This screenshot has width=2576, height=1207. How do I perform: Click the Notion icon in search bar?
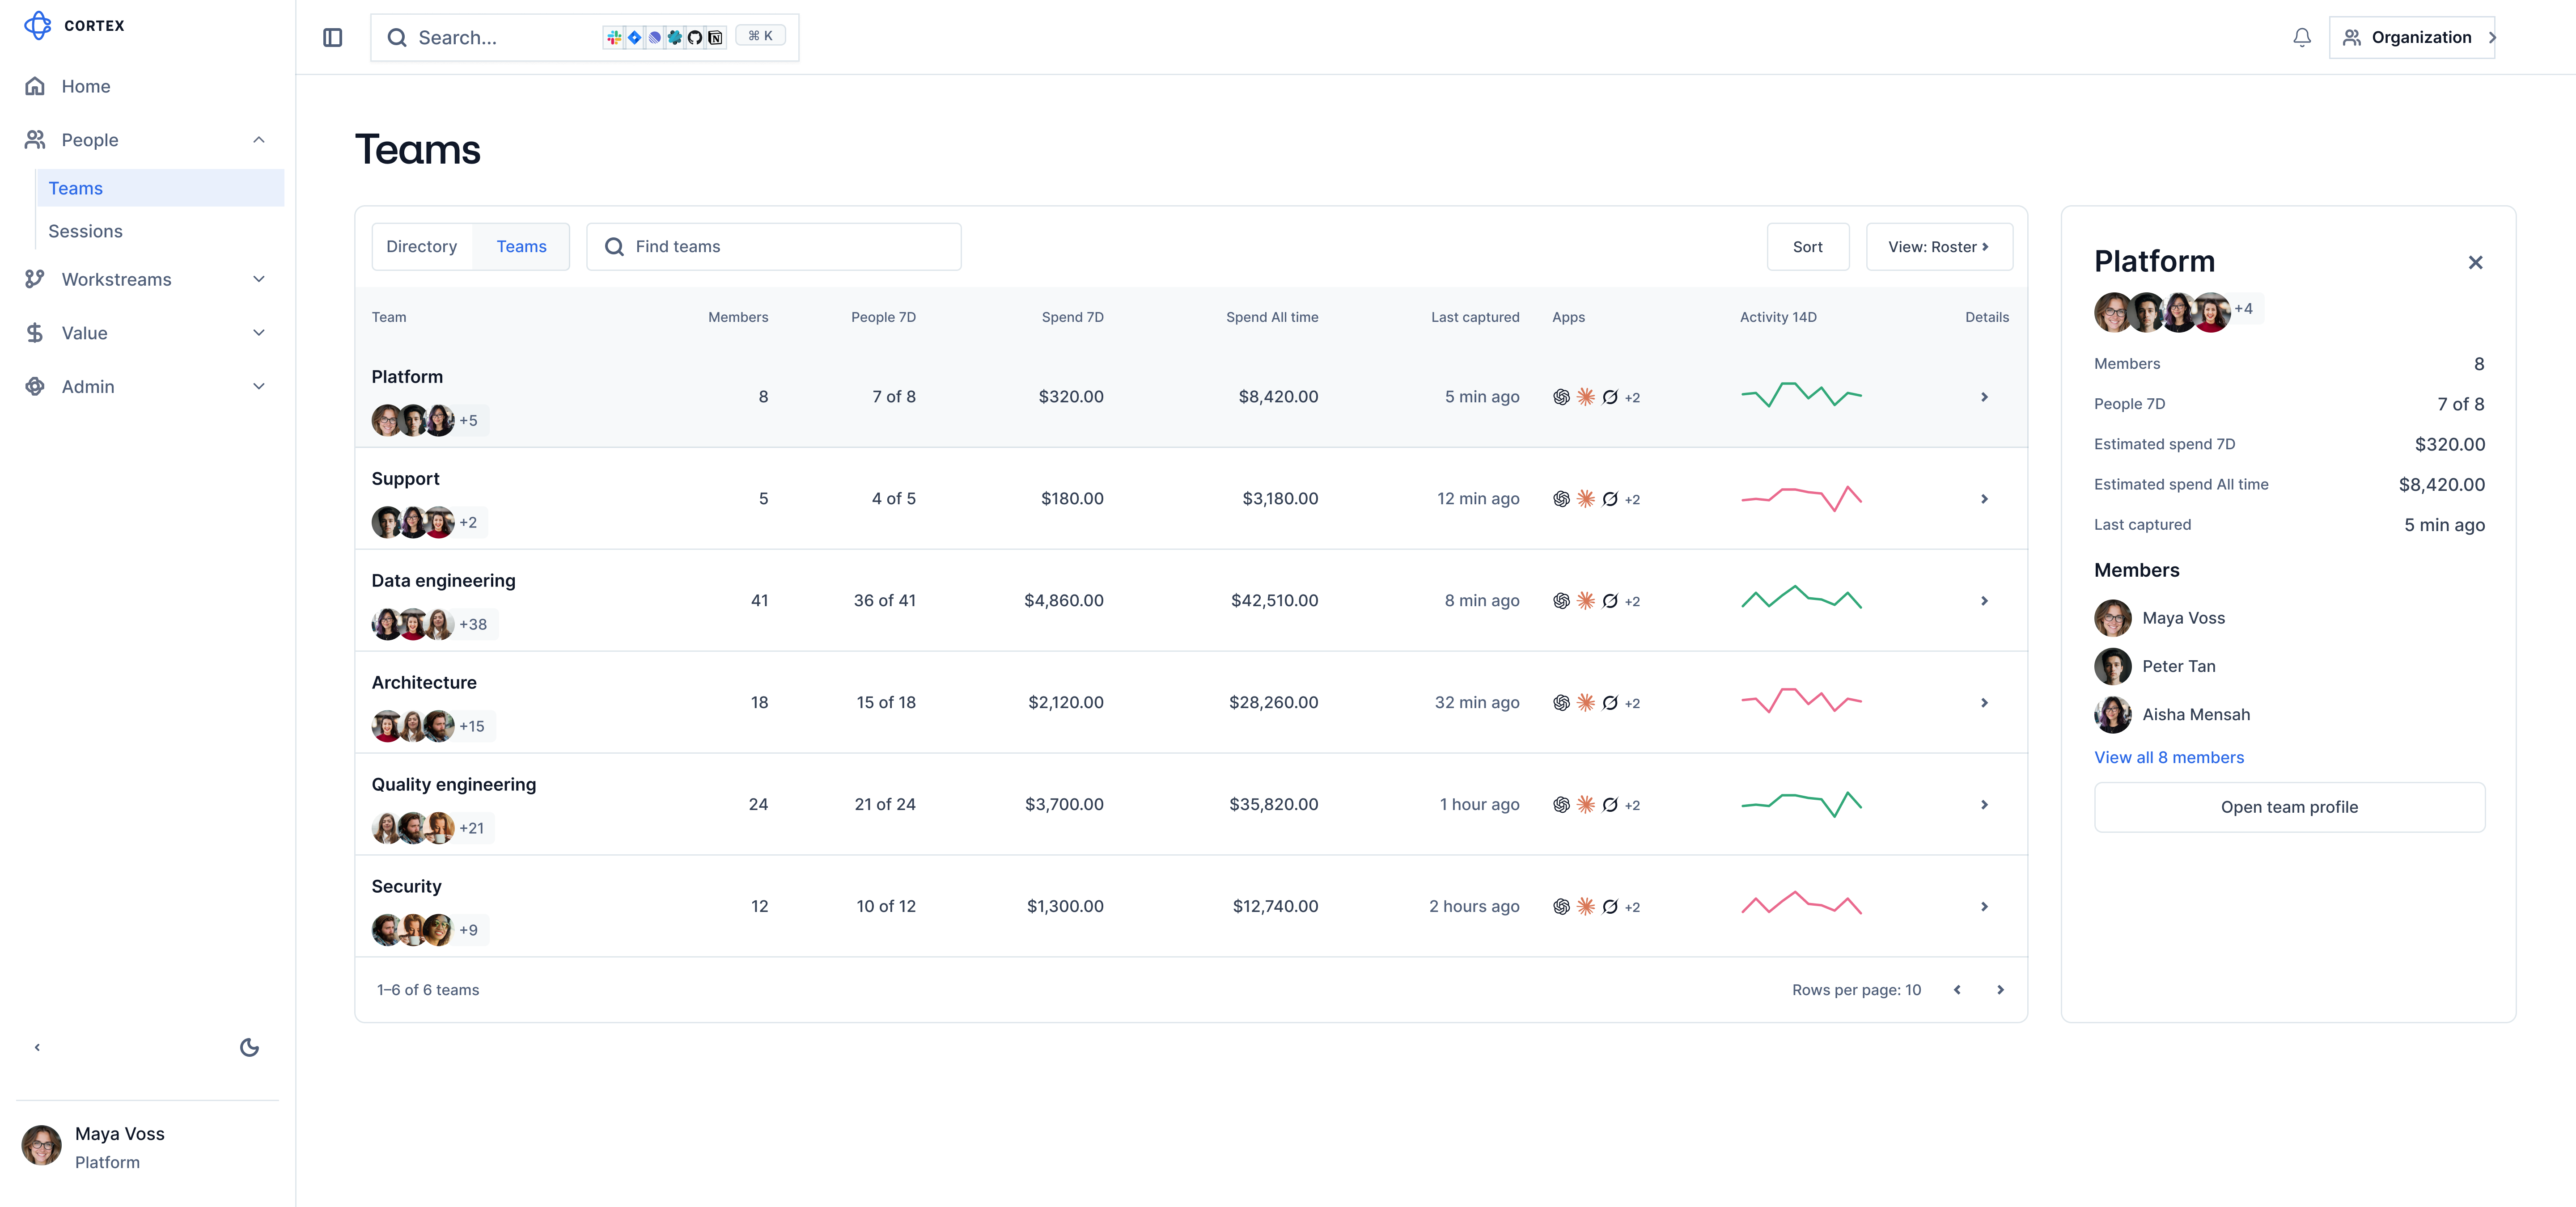pyautogui.click(x=715, y=37)
